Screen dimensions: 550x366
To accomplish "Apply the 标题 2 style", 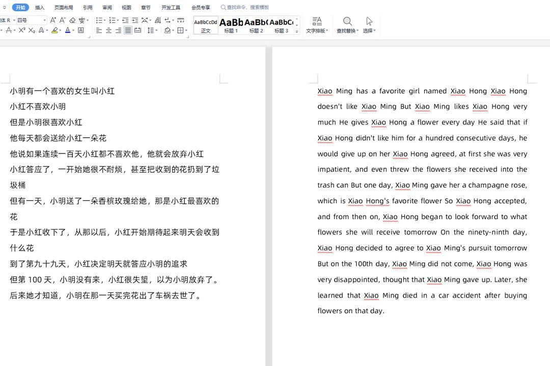I will 256,25.
